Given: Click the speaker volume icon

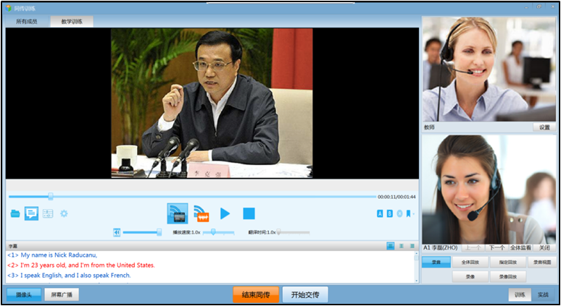Looking at the screenshot, I should click(117, 232).
